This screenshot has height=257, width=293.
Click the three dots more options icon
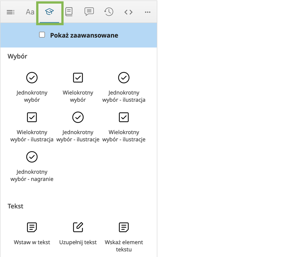pos(148,12)
